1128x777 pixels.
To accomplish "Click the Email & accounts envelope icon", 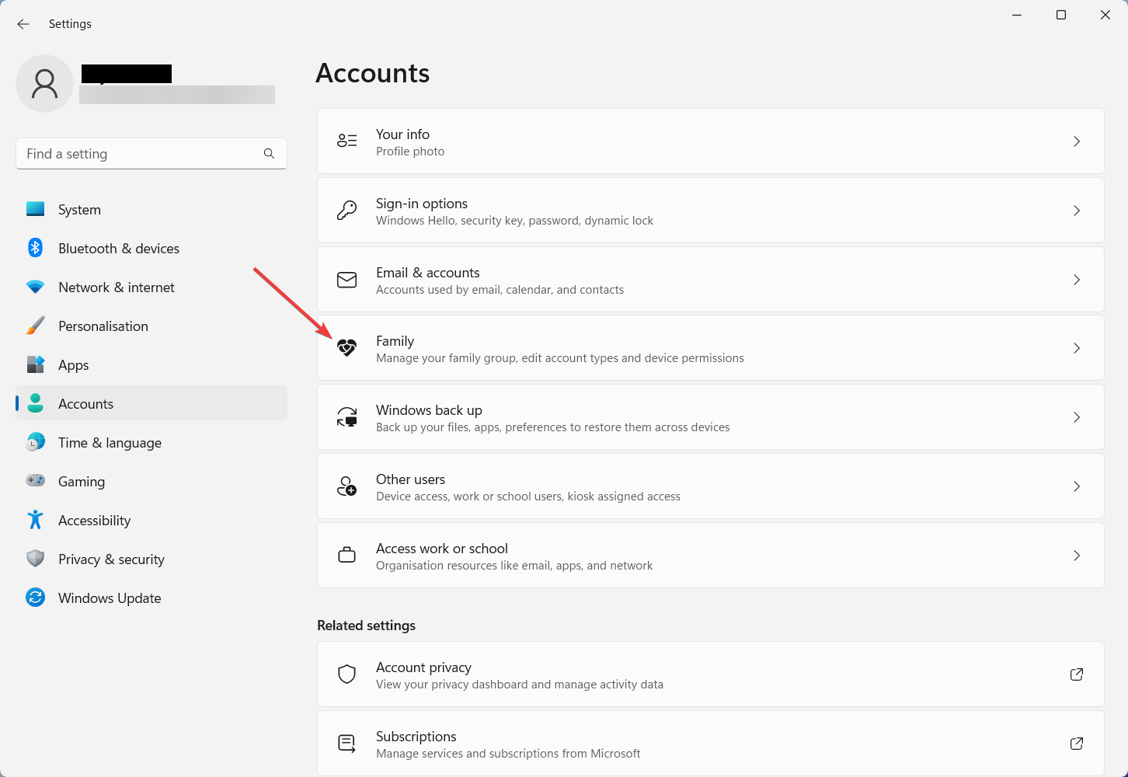I will point(346,280).
